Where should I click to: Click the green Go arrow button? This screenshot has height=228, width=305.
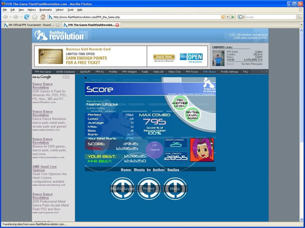point(233,17)
